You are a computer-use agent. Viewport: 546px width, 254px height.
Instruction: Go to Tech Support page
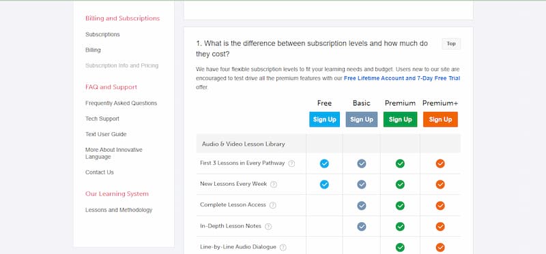(102, 119)
